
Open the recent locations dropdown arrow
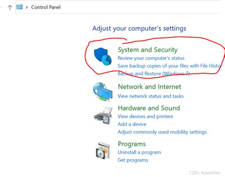point(1,7)
